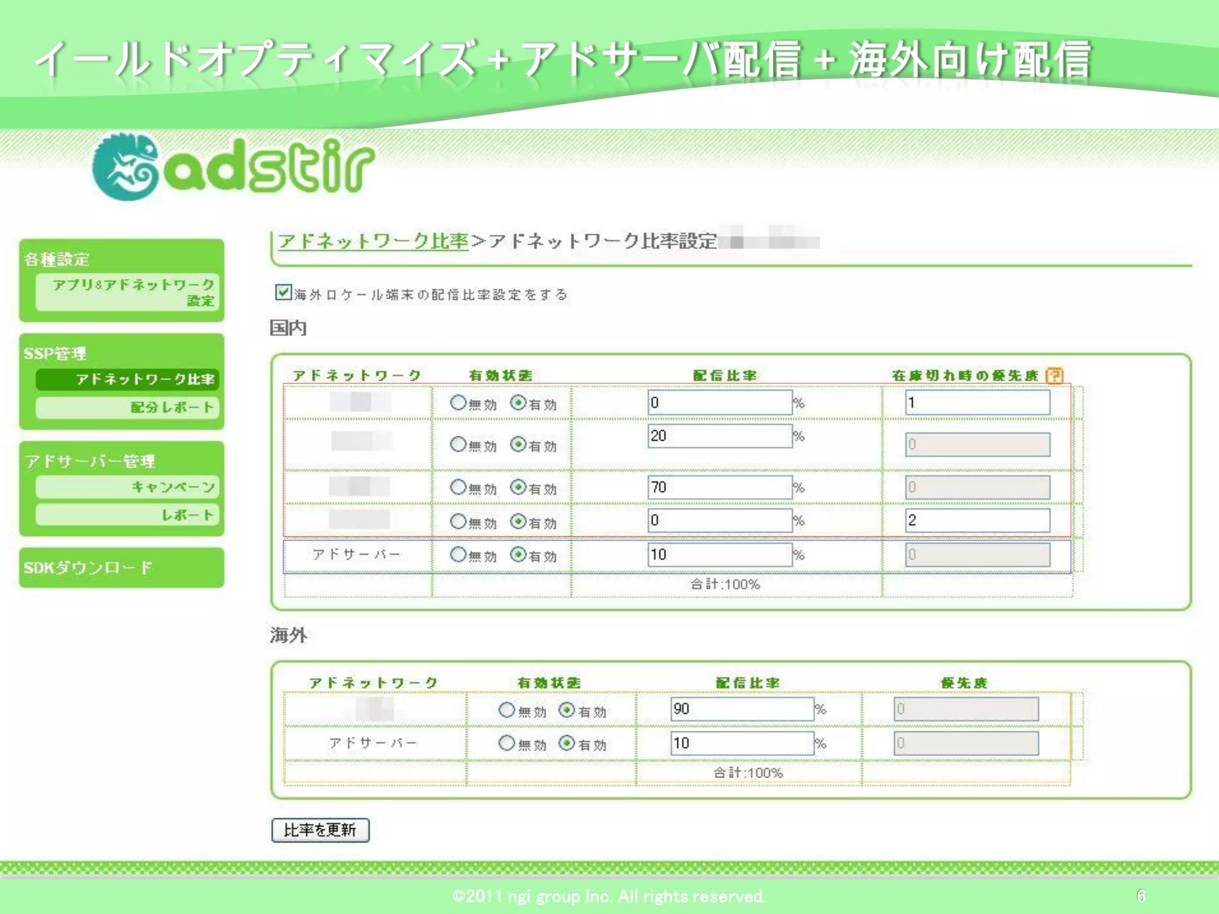This screenshot has width=1219, height=914.
Task: Click delivery ratio field showing 20
Action: tap(719, 436)
